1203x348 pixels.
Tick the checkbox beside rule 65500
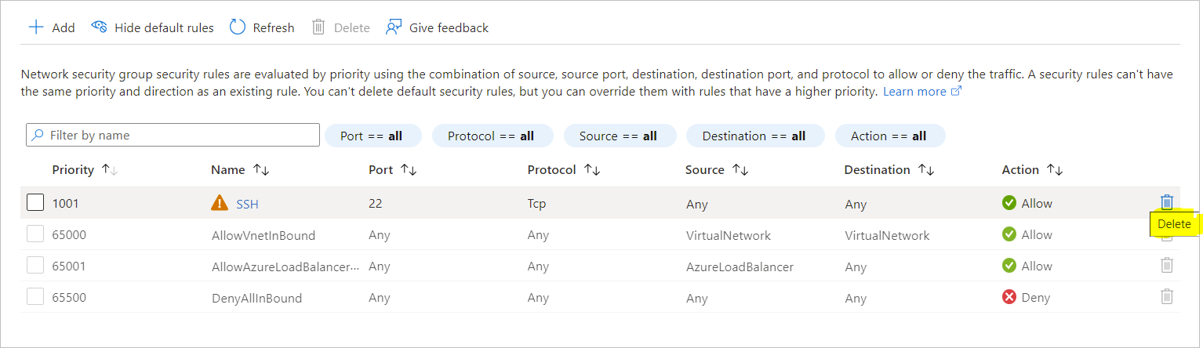coord(35,296)
